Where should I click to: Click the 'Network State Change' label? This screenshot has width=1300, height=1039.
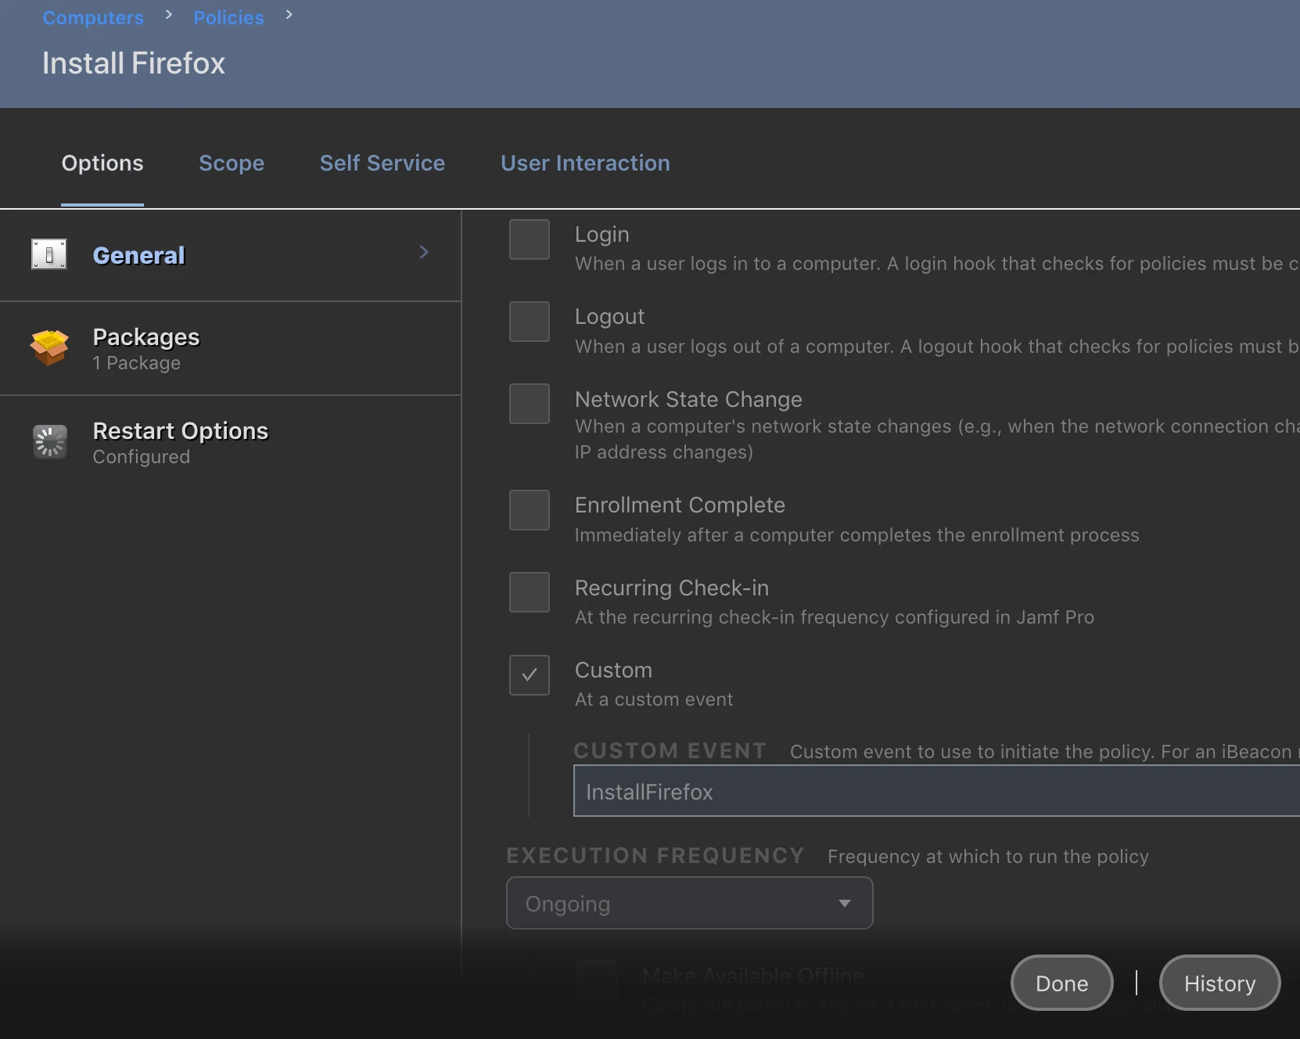click(688, 399)
